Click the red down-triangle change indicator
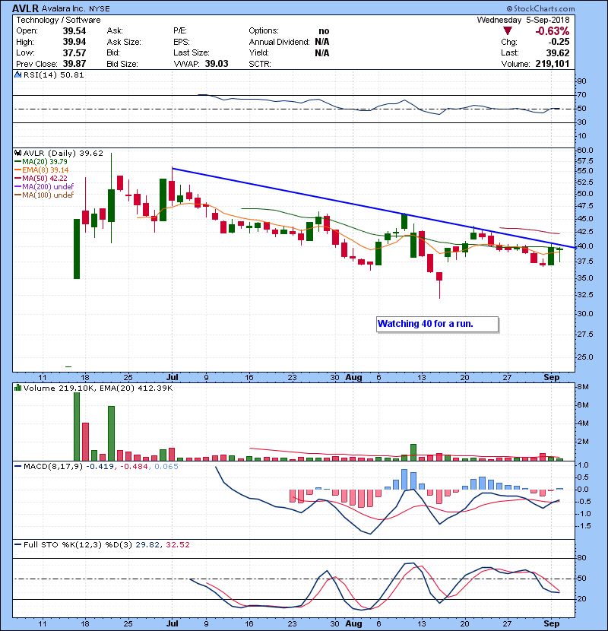Image resolution: width=608 pixels, height=631 pixels. point(508,31)
